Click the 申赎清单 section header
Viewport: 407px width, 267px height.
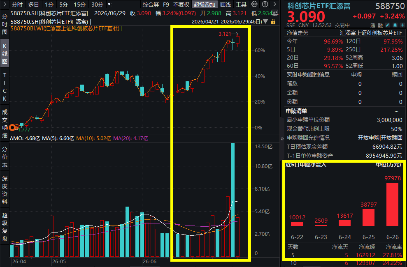296,111
